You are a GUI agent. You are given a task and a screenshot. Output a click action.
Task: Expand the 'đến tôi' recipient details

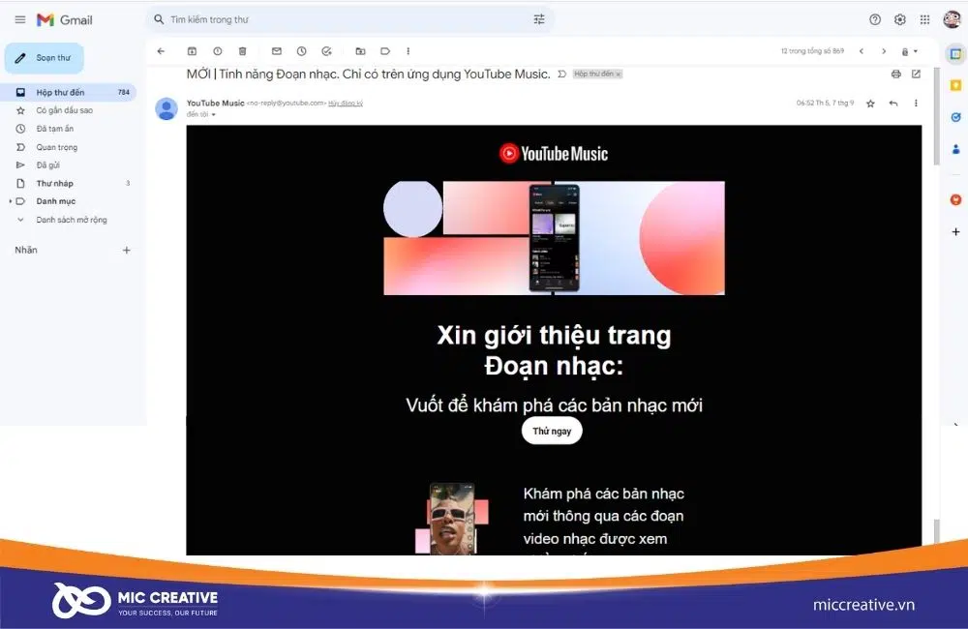point(214,115)
